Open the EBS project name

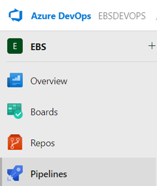(38, 47)
